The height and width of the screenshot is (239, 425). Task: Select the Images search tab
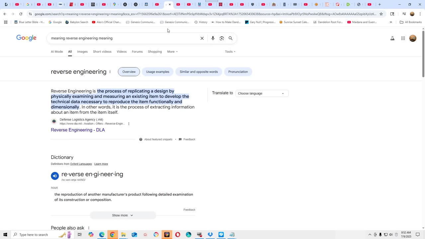pyautogui.click(x=82, y=52)
